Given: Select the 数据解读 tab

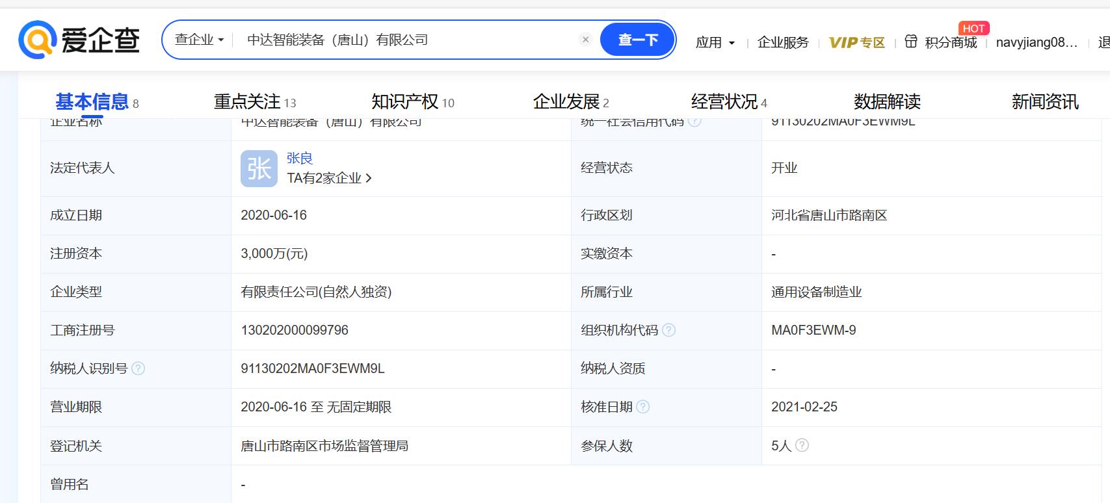Looking at the screenshot, I should coord(887,102).
